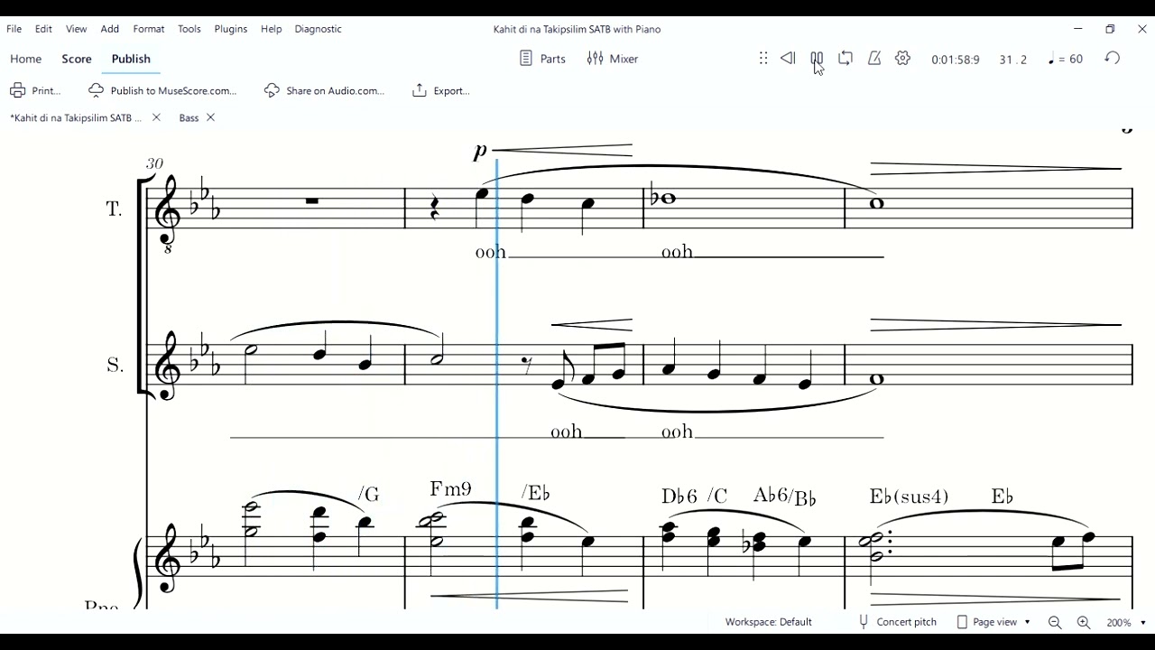The width and height of the screenshot is (1155, 650).
Task: Close the Kahit di na Takipsilim tab
Action: (x=156, y=117)
